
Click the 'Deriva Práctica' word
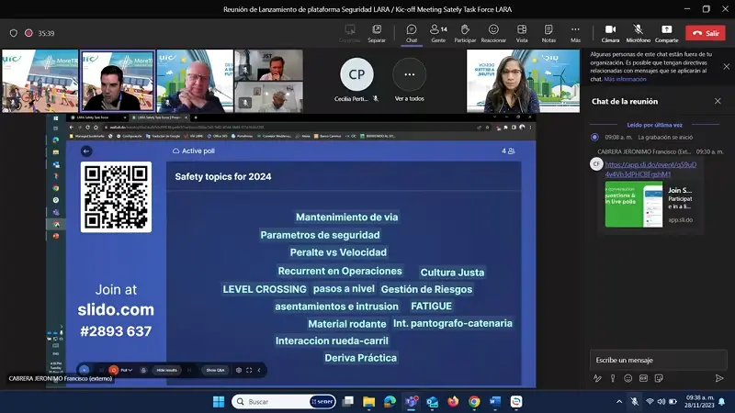(360, 358)
